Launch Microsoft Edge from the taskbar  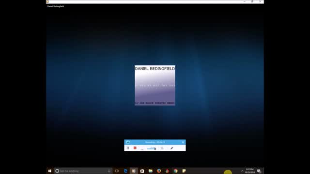[x=125, y=171]
